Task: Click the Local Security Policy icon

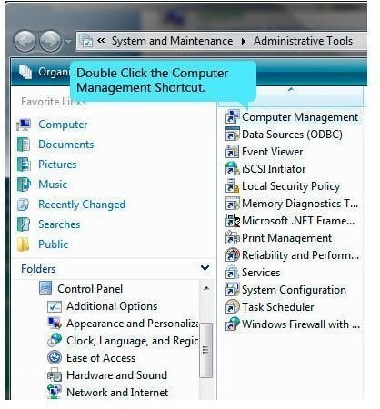Action: point(233,186)
